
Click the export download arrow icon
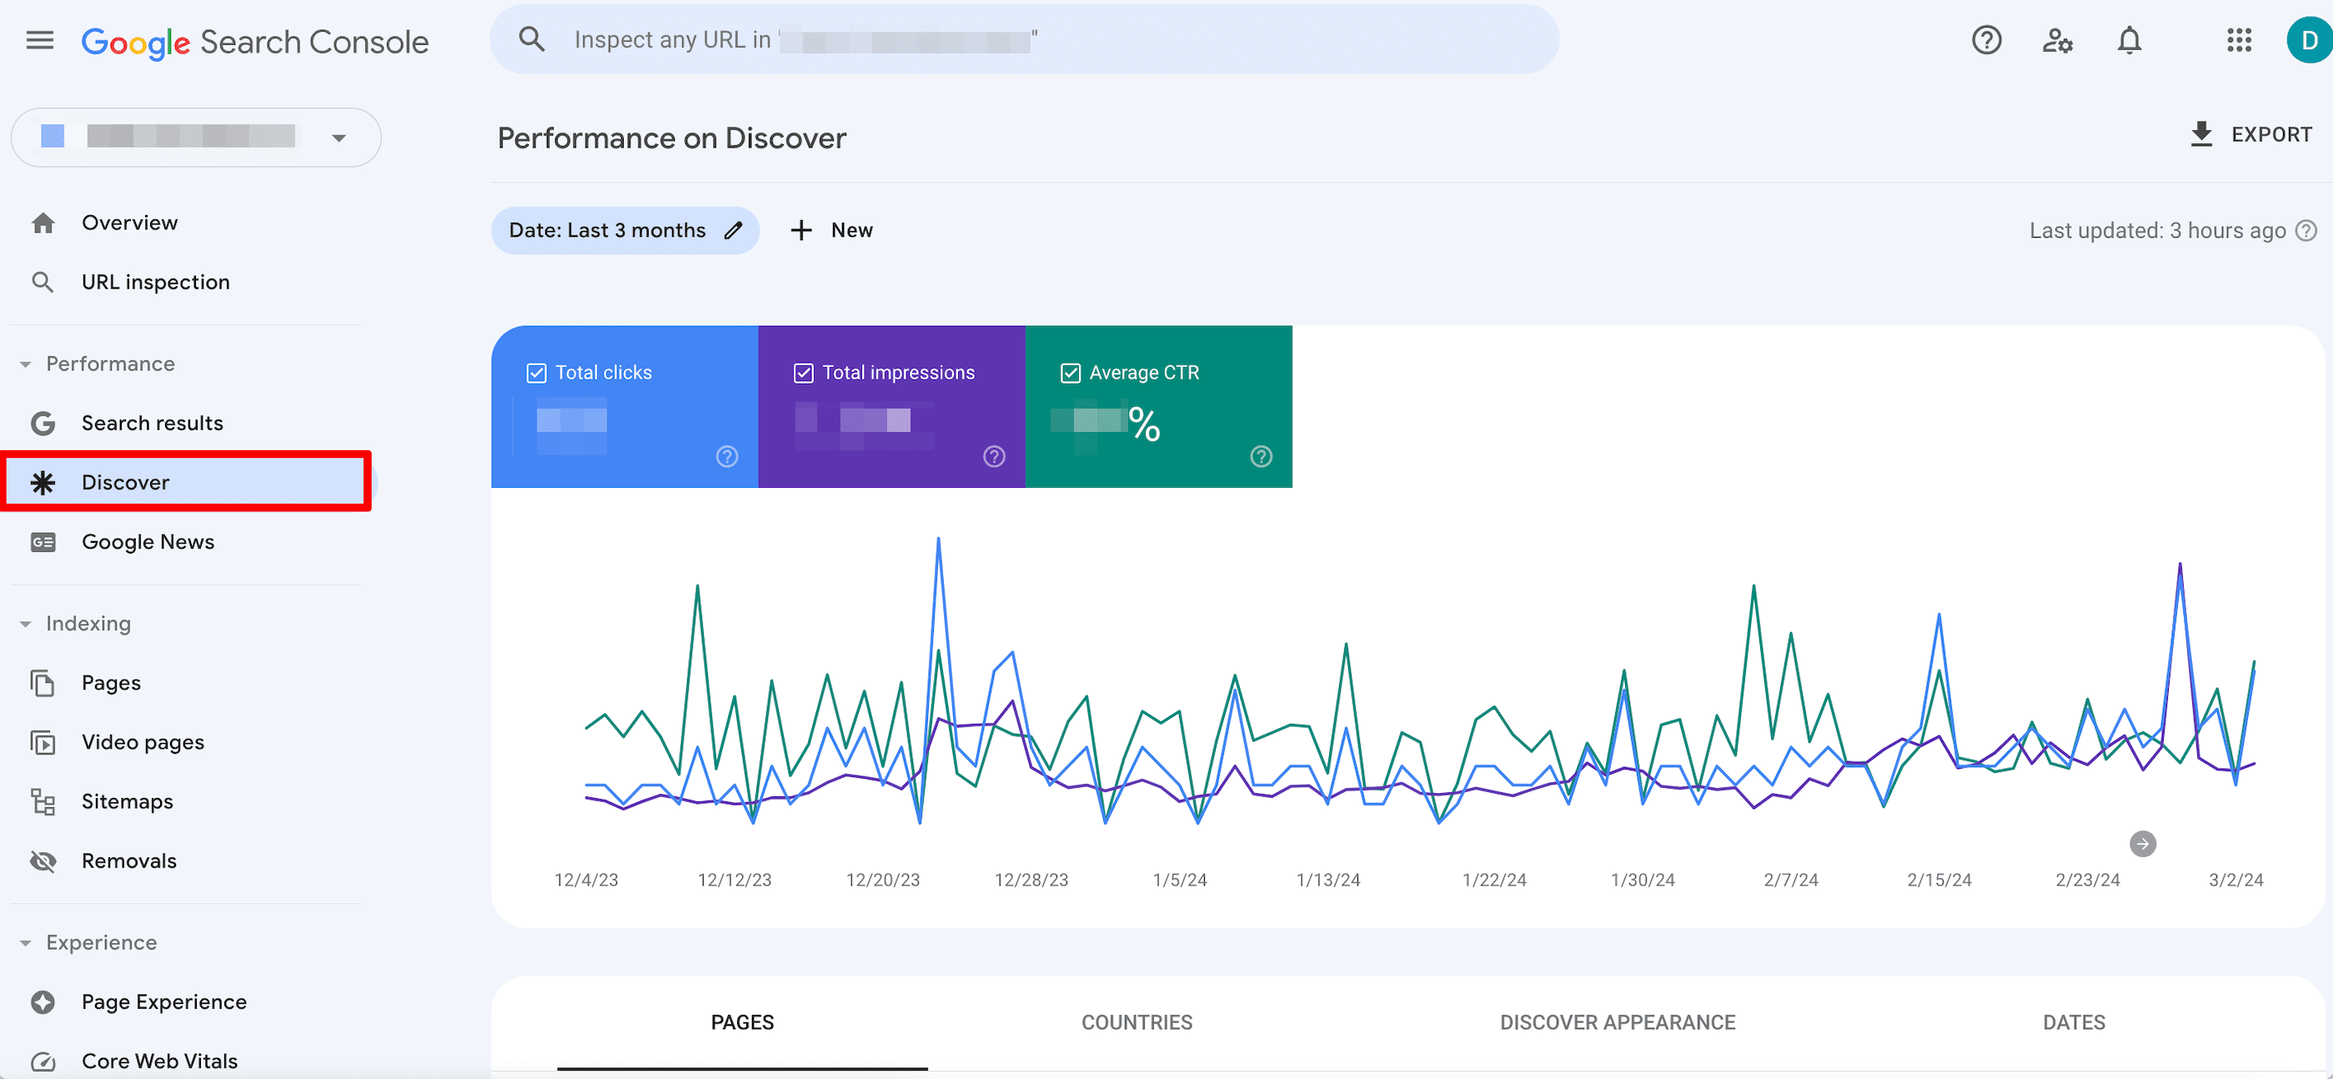(2200, 134)
